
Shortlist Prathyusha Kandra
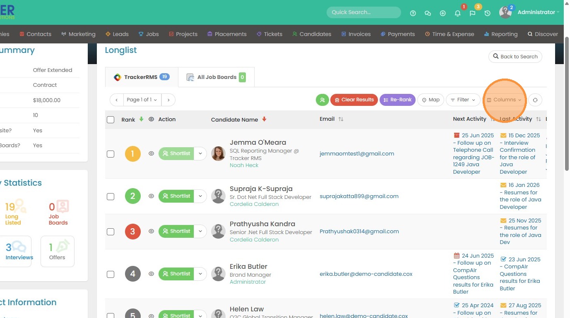(x=176, y=231)
